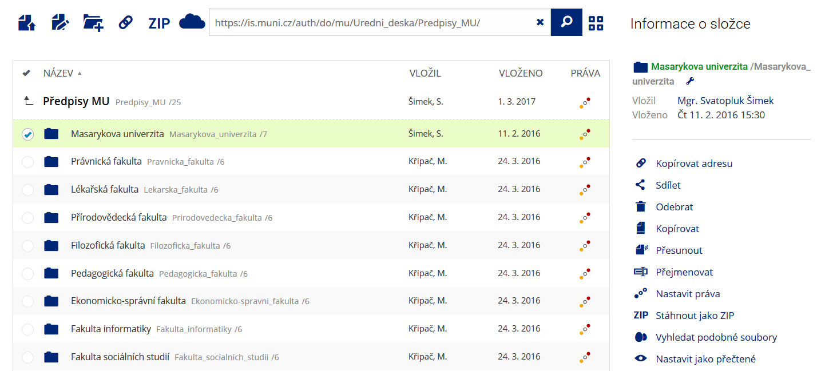
Task: Select the Ekonomicko-správní fakulta row checkbox
Action: 27,301
